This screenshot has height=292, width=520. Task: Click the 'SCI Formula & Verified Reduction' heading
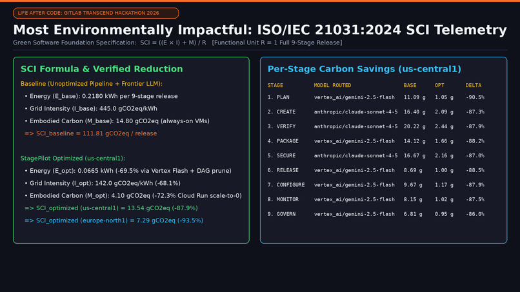(102, 69)
